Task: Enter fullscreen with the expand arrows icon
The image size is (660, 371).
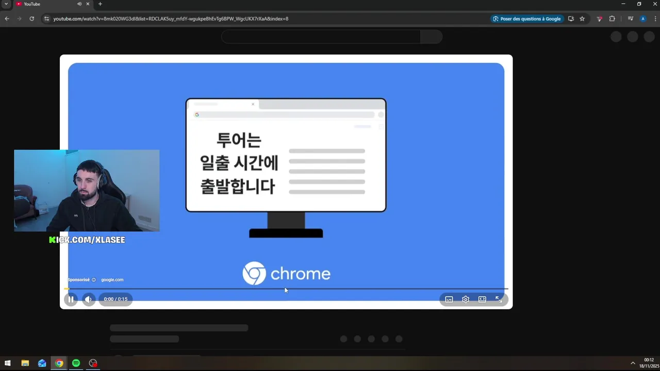Action: [499, 299]
